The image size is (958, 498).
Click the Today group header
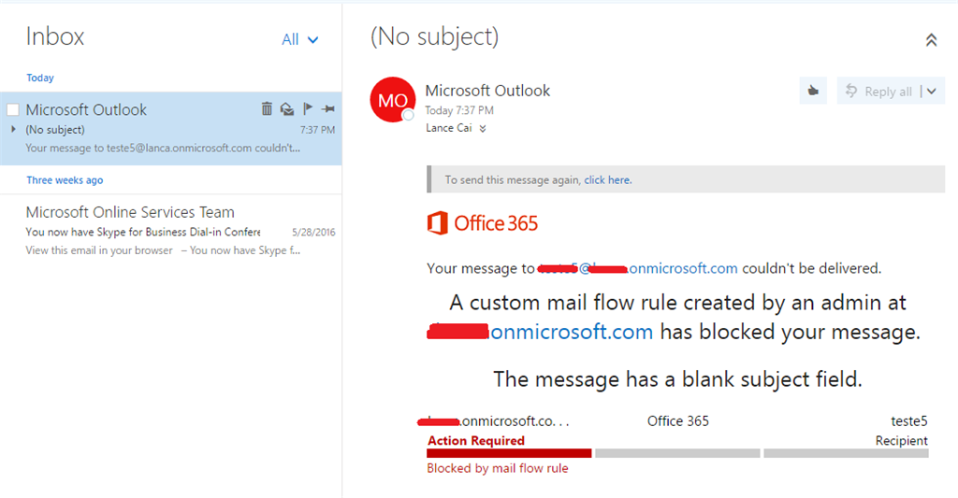40,78
